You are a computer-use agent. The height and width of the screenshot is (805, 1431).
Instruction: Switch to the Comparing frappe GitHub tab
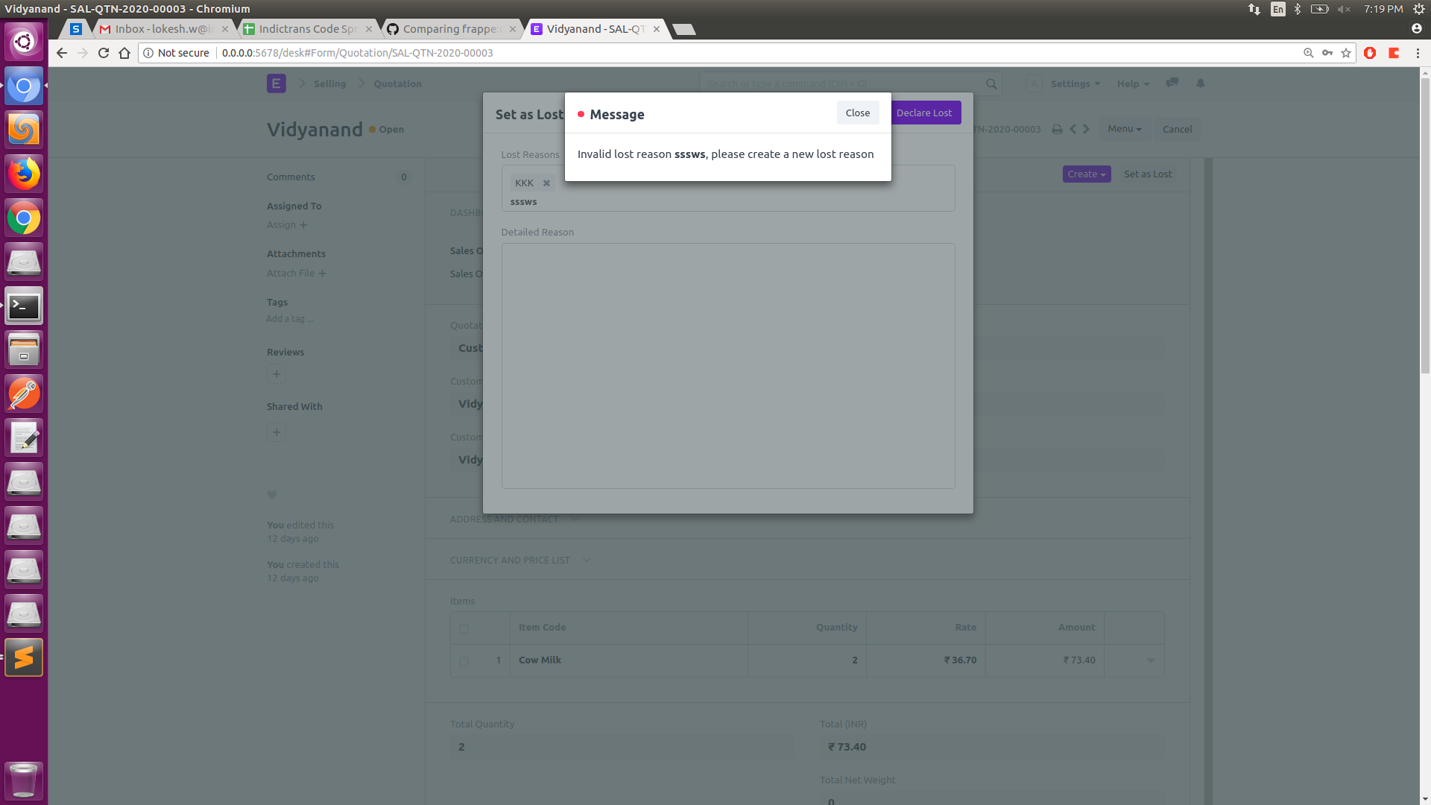point(452,29)
